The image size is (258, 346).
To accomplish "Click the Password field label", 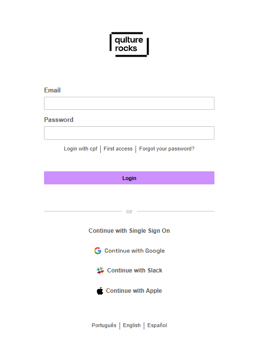I will [x=59, y=120].
